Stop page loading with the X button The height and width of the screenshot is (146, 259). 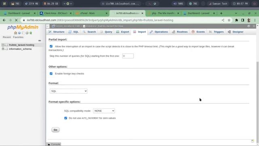[16, 20]
